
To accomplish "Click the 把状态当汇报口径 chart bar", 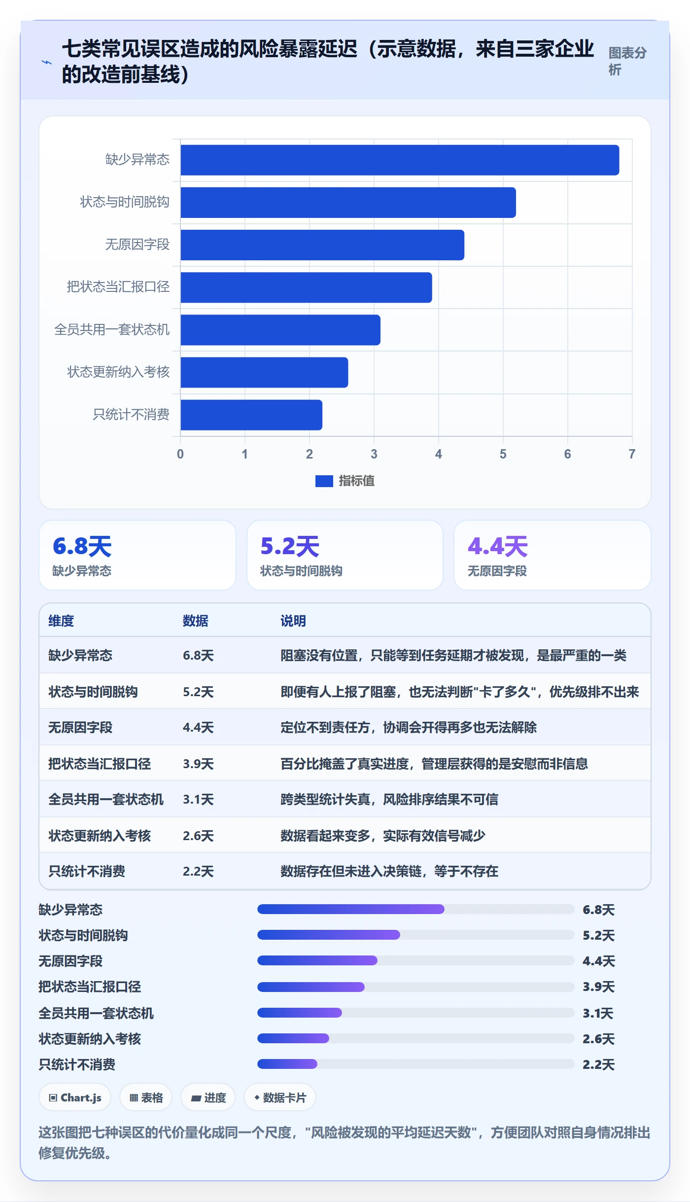I will (x=306, y=287).
